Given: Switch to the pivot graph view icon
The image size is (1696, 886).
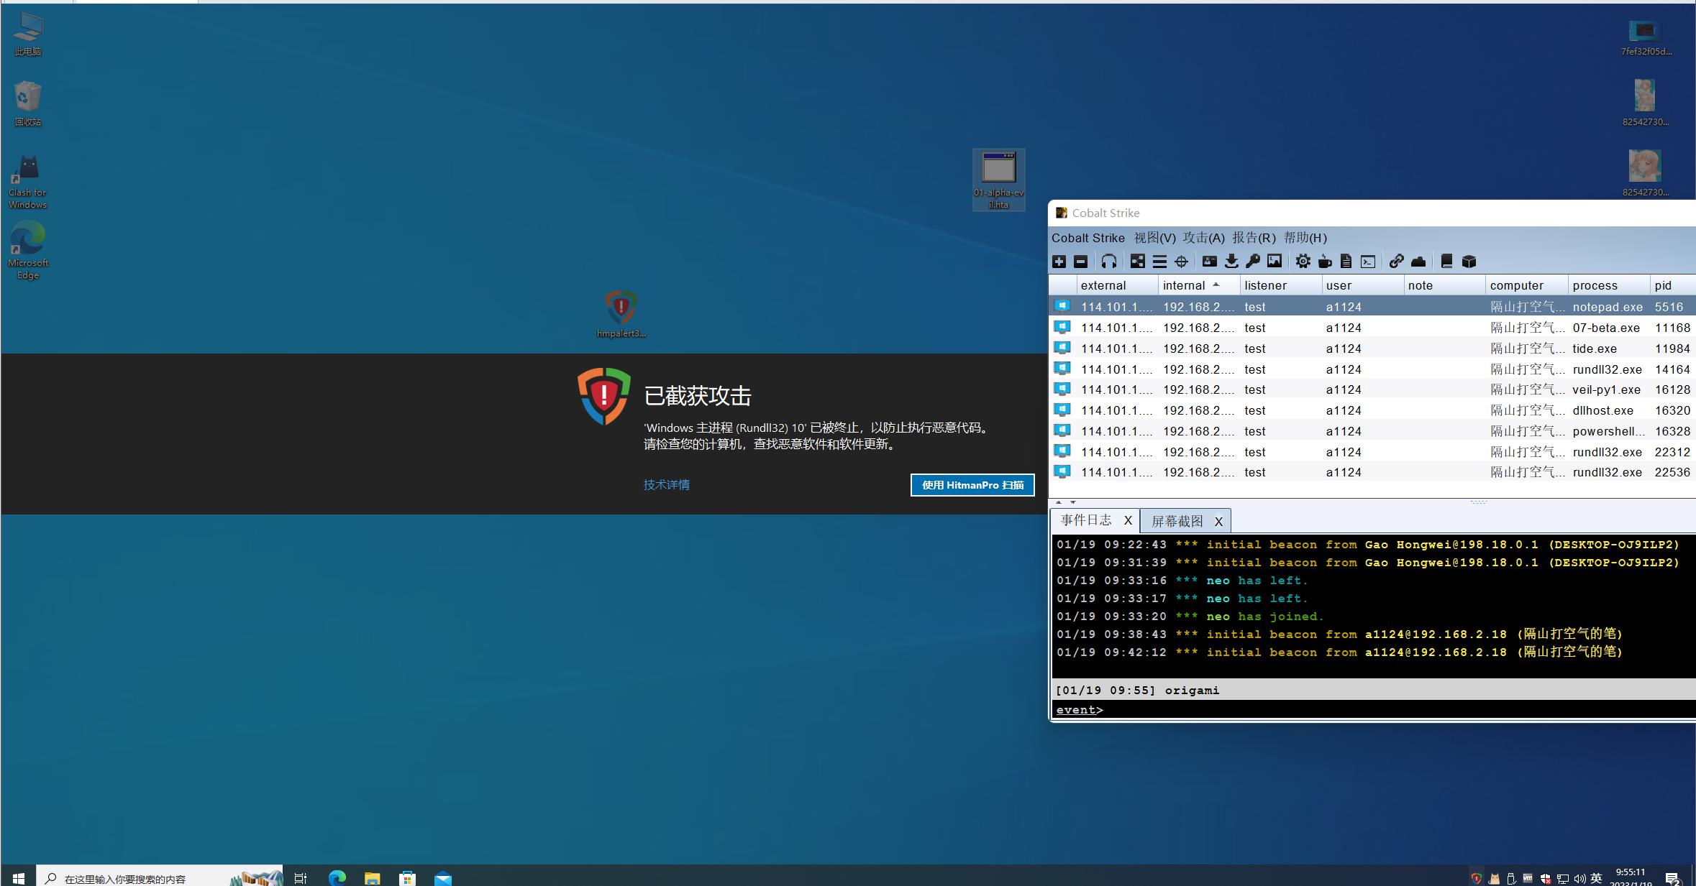Looking at the screenshot, I should click(1137, 262).
